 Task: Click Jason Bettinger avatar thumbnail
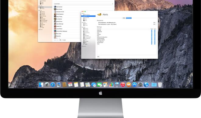[55, 24]
